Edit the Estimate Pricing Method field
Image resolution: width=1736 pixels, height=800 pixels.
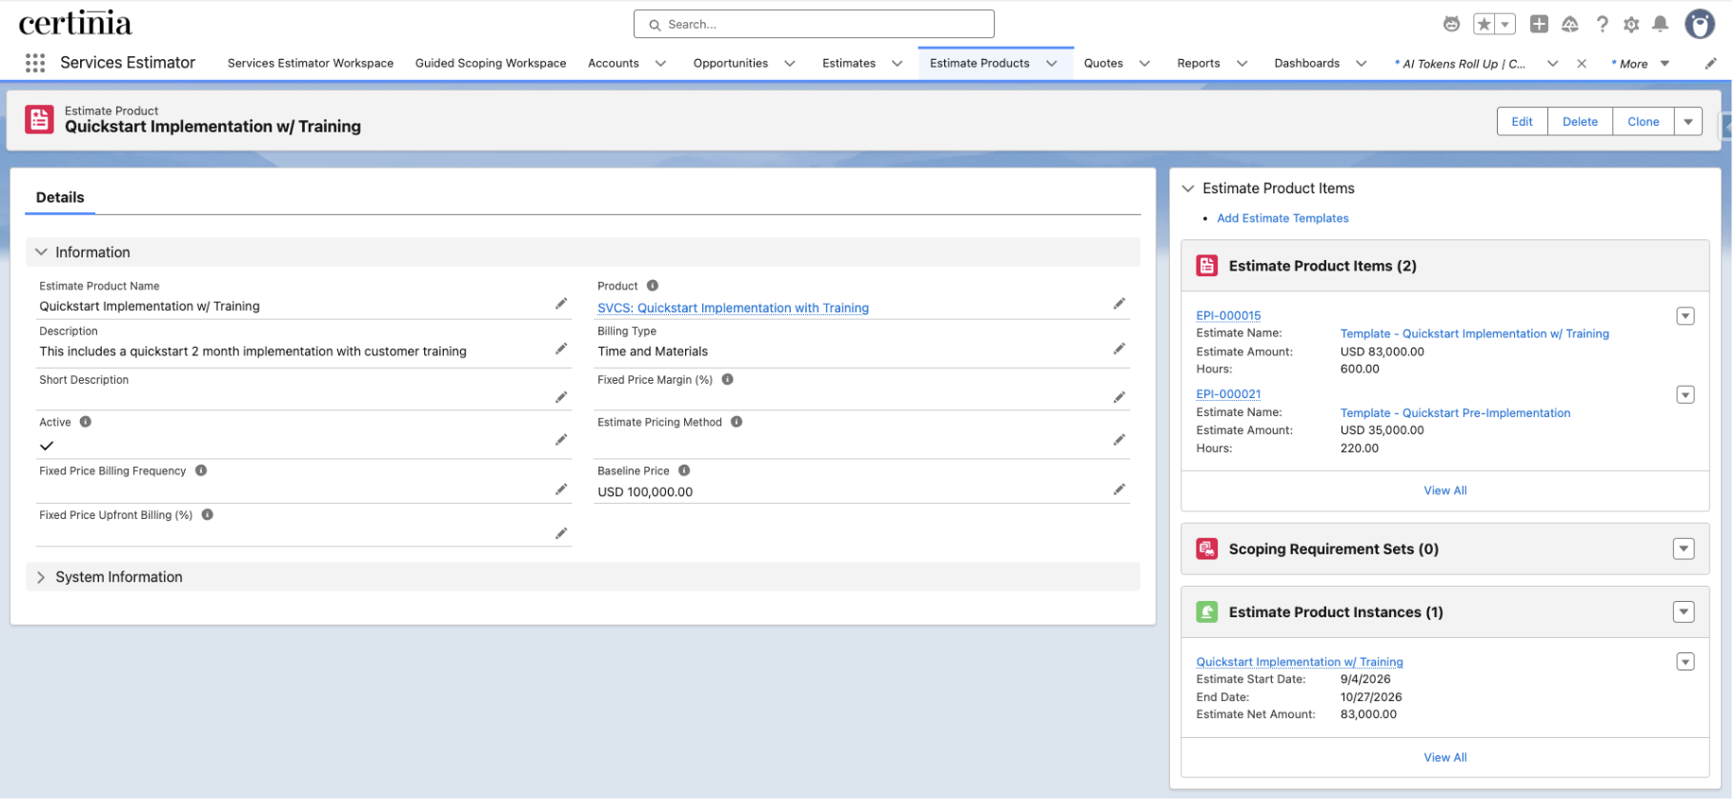pyautogui.click(x=1120, y=440)
